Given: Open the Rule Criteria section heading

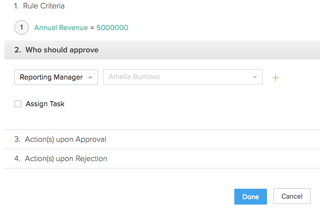Looking at the screenshot, I should point(44,6).
